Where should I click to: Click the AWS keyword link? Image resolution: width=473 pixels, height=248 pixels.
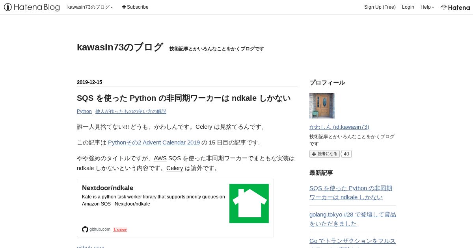tap(160, 158)
